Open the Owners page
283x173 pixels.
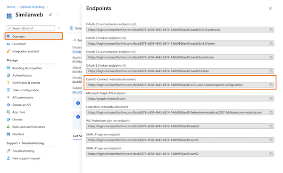17,119
